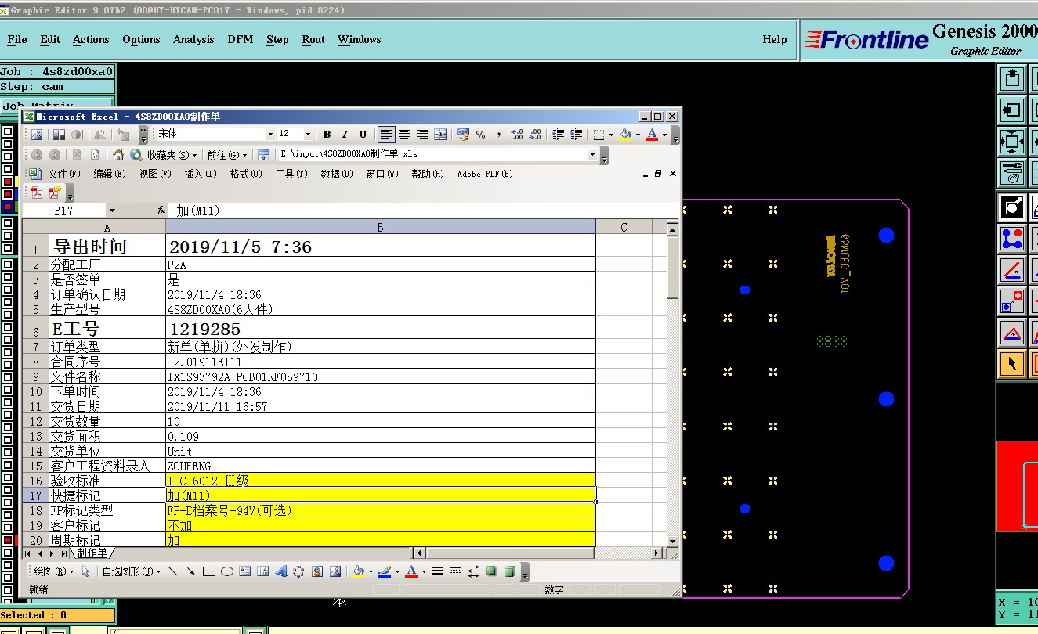Screen dimensions: 1038x634
Task: Click row header 10
Action: [x=35, y=391]
